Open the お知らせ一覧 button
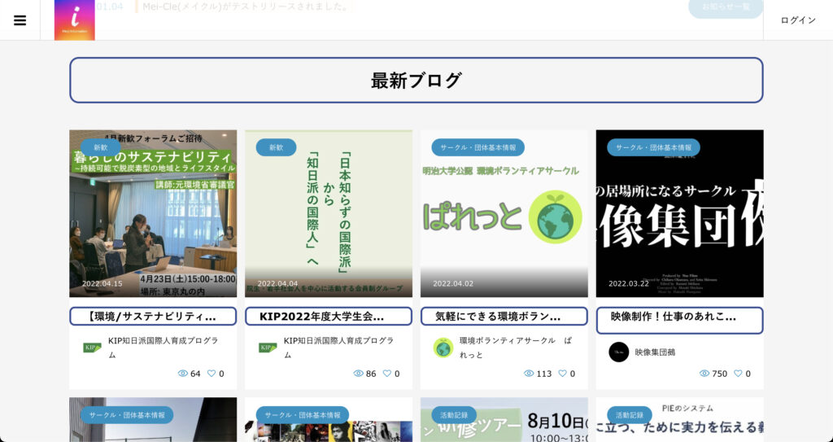This screenshot has width=833, height=442. tap(726, 7)
